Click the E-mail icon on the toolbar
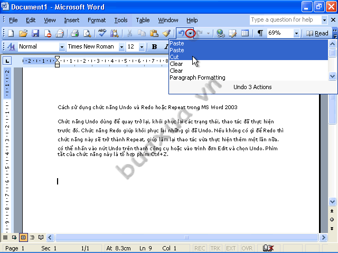This screenshot has height=253, width=338. click(x=60, y=33)
